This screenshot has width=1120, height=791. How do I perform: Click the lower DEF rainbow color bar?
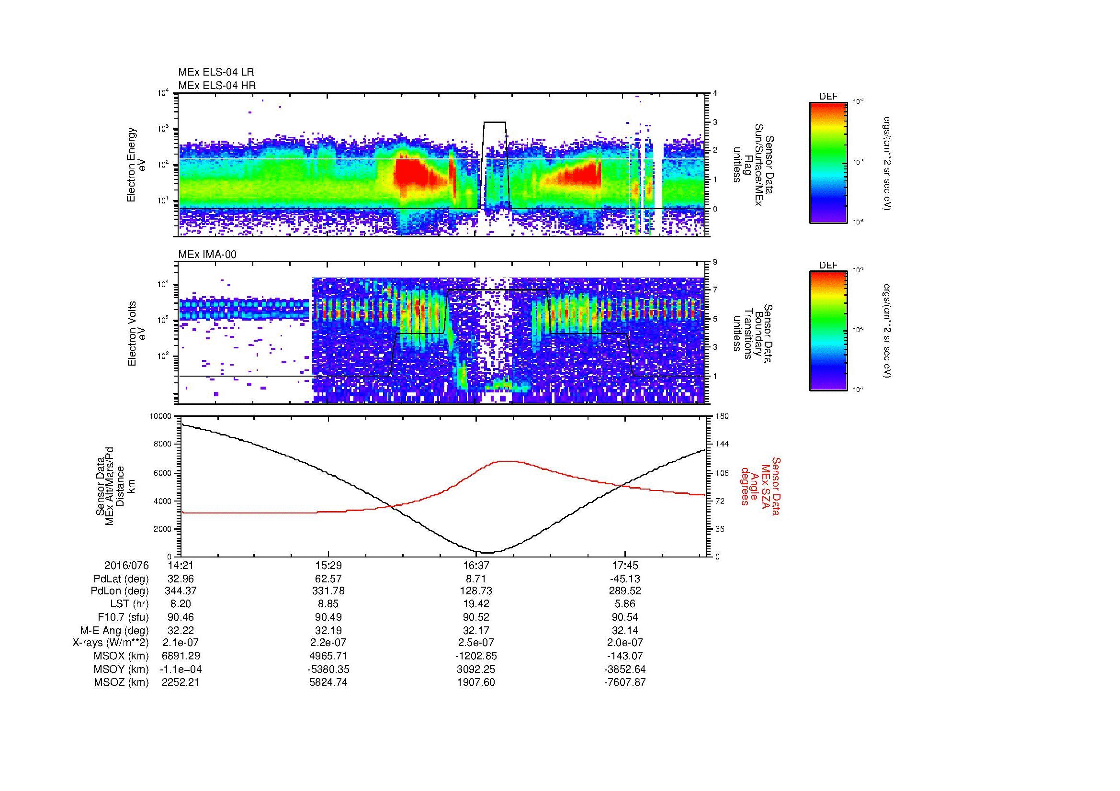828,331
